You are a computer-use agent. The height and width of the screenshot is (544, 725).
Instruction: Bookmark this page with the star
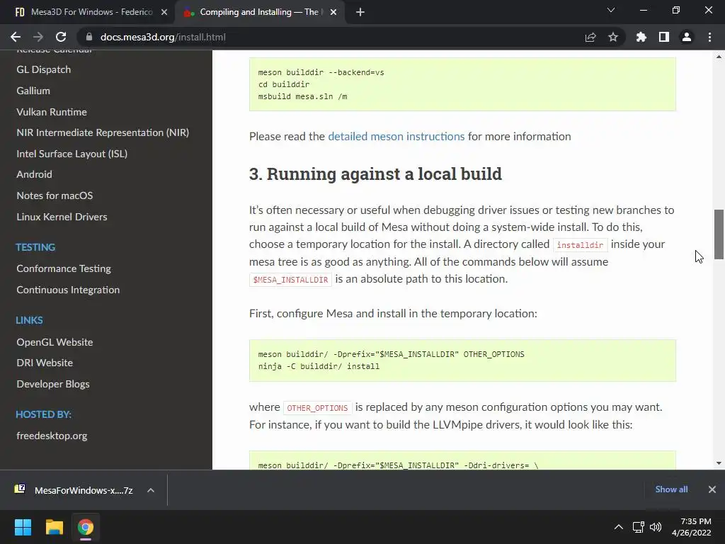[x=613, y=37]
